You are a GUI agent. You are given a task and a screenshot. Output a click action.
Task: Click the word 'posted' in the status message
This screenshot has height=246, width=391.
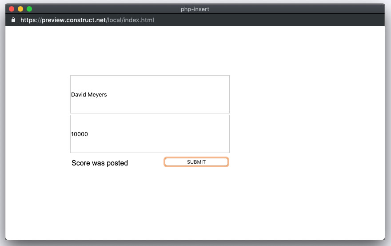[x=117, y=163]
